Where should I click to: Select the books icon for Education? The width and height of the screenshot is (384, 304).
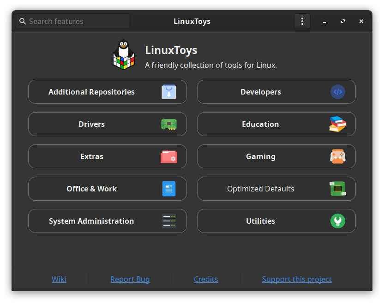(x=338, y=124)
